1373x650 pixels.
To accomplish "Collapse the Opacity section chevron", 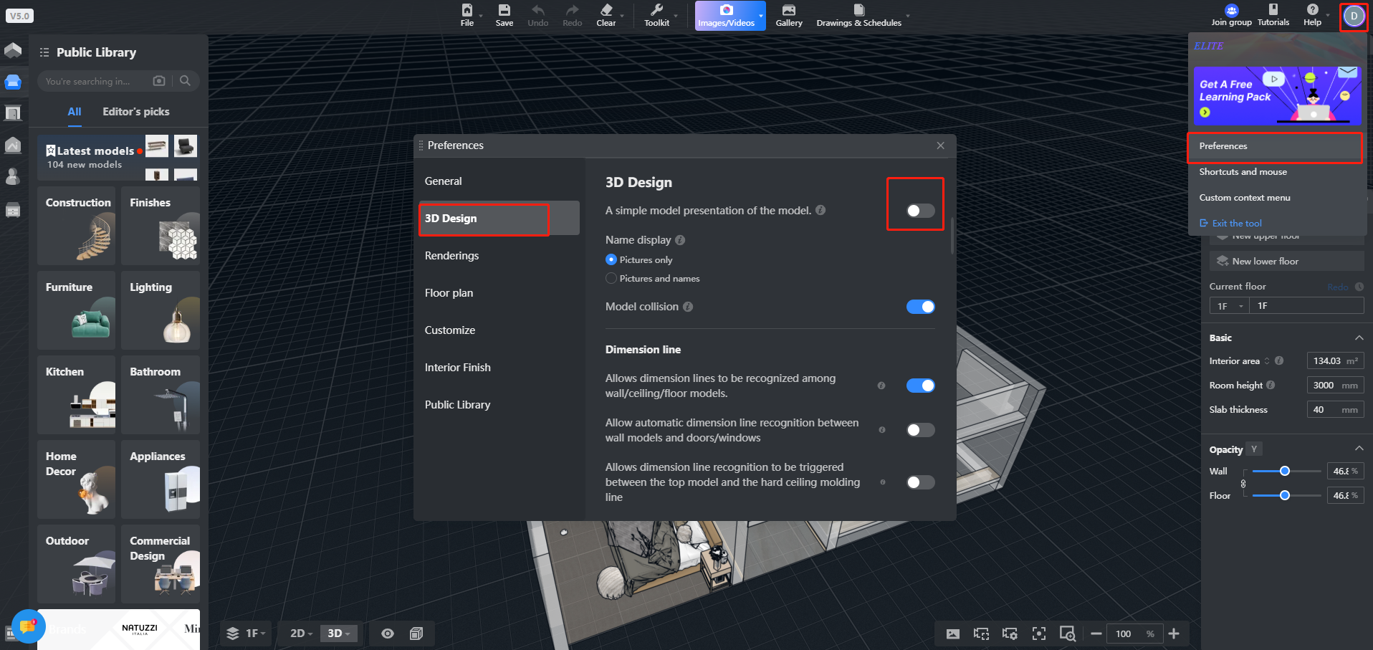I will click(1359, 449).
